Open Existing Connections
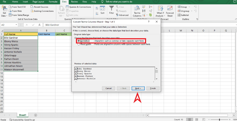The image size is (237, 121). click(x=42, y=11)
